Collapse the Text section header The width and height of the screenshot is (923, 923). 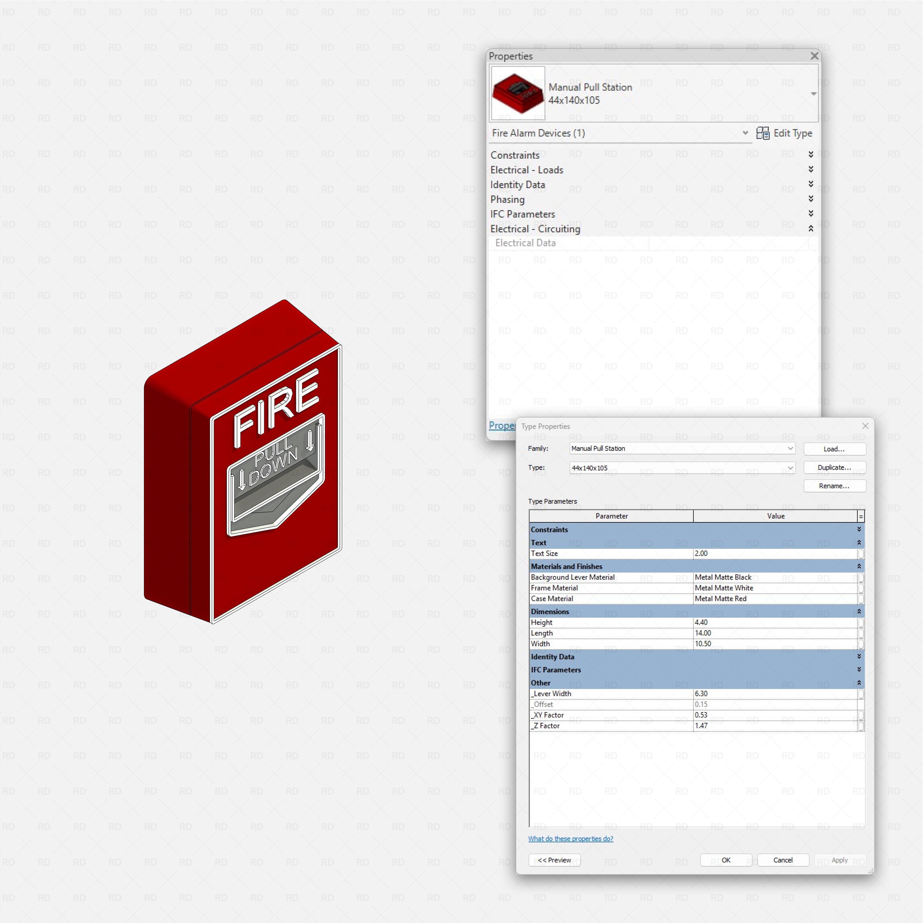(x=858, y=542)
